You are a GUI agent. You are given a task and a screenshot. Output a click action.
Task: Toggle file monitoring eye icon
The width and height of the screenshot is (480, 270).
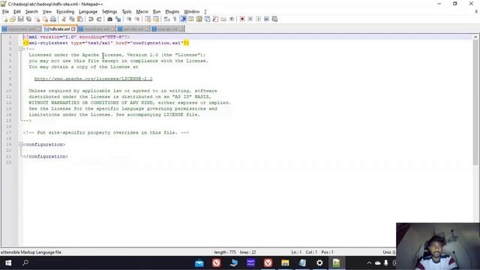pos(232,19)
